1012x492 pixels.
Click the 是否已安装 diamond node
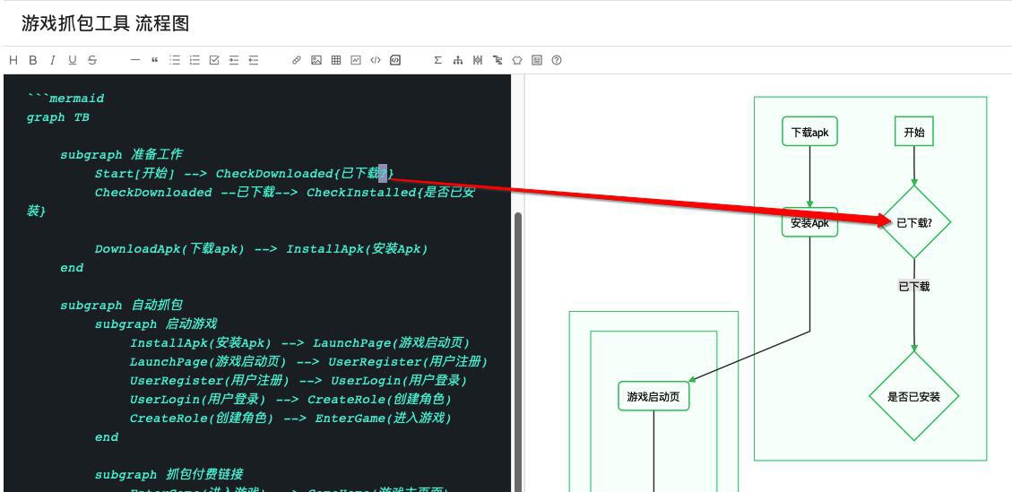[914, 396]
